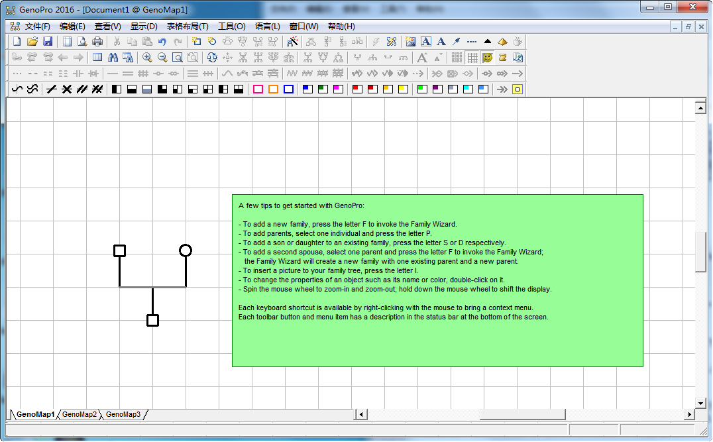Open the GenoMap3 tab
The height and width of the screenshot is (442, 713).
click(x=123, y=414)
